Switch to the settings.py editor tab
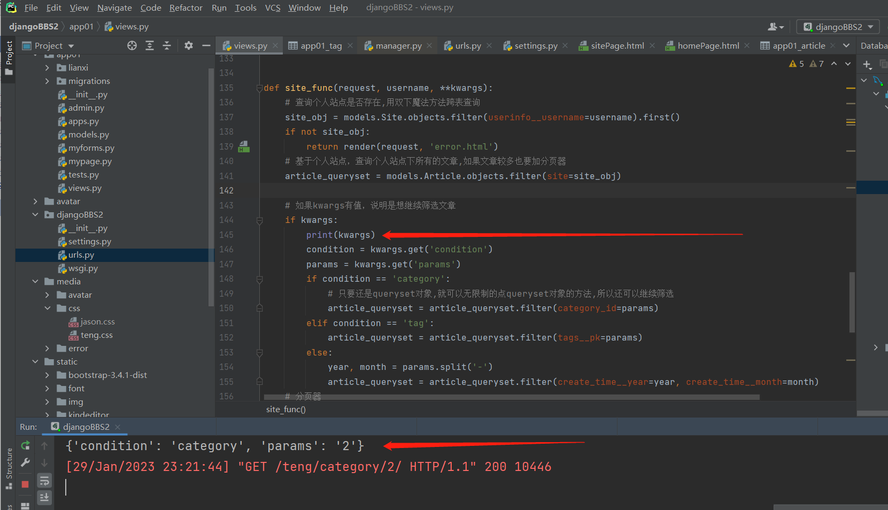Image resolution: width=888 pixels, height=510 pixels. (x=535, y=45)
